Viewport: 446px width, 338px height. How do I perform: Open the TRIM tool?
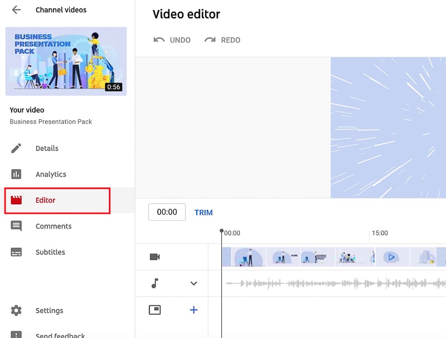pyautogui.click(x=203, y=212)
